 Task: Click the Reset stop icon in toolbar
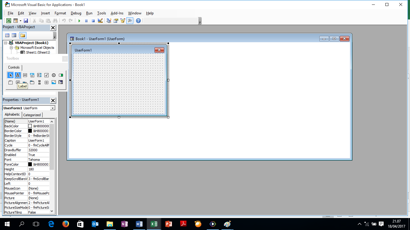click(93, 21)
